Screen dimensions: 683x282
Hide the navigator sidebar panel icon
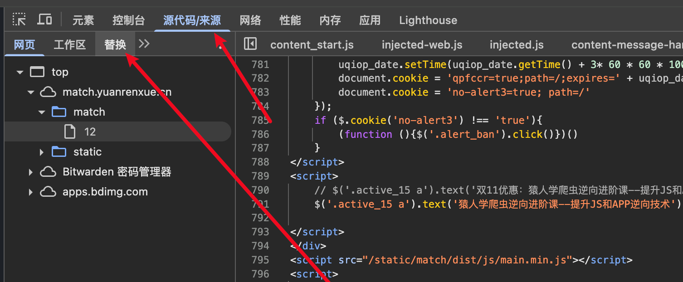point(250,44)
